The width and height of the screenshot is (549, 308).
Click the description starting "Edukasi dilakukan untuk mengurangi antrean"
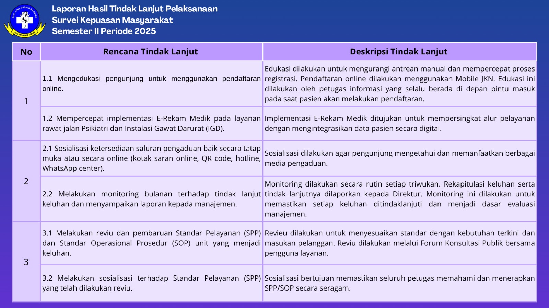click(x=400, y=84)
